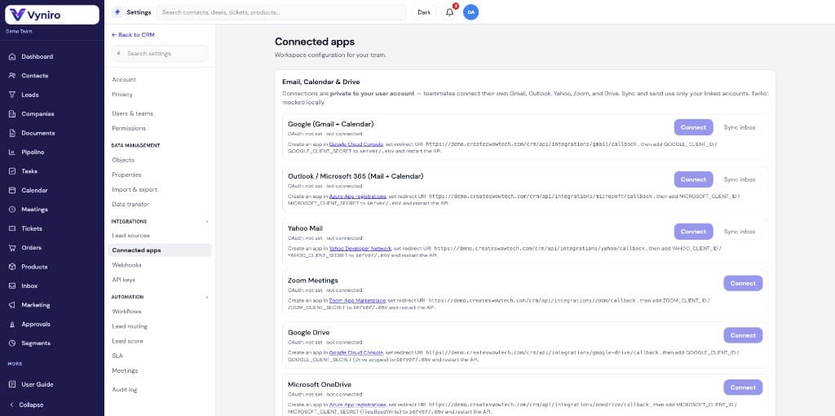Select the Calendar icon in sidebar
The image size is (835, 416).
(x=12, y=190)
